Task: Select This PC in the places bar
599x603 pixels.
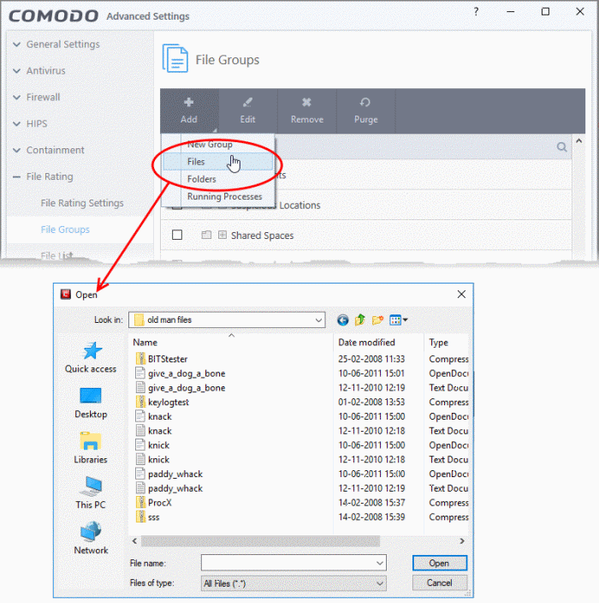Action: [x=91, y=493]
